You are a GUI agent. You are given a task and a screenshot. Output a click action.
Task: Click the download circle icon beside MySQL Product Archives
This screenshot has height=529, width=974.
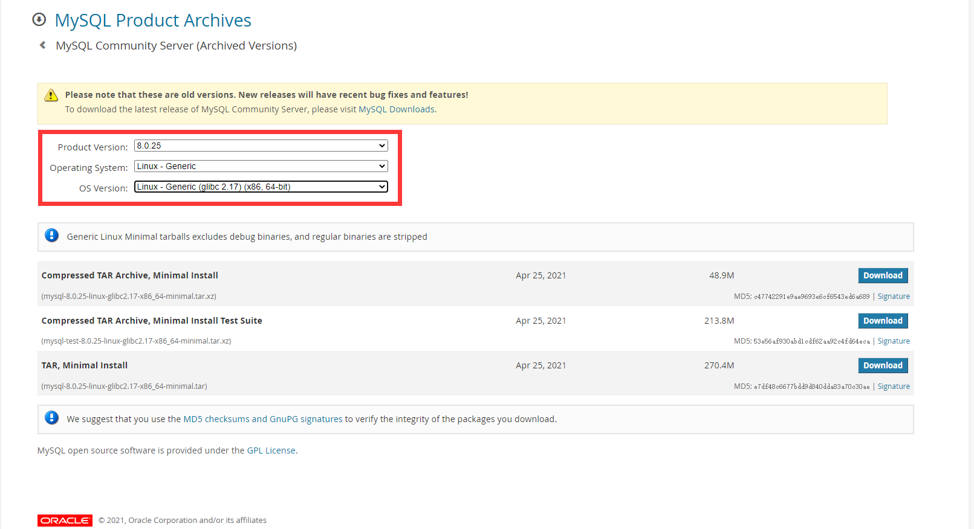[x=39, y=19]
